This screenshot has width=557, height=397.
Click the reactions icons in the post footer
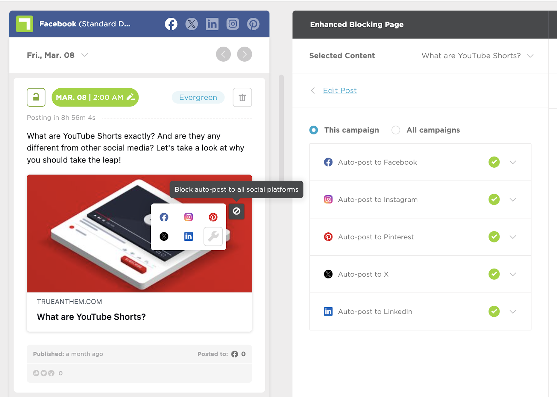point(44,373)
